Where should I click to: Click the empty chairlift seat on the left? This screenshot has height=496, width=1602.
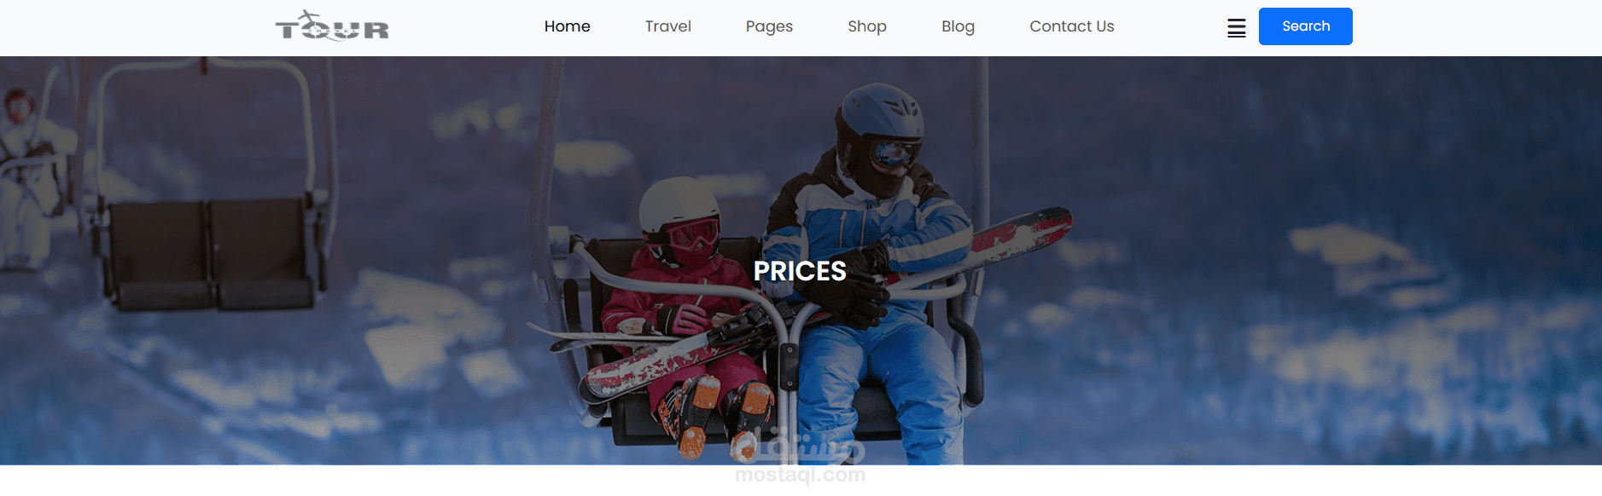point(209,256)
